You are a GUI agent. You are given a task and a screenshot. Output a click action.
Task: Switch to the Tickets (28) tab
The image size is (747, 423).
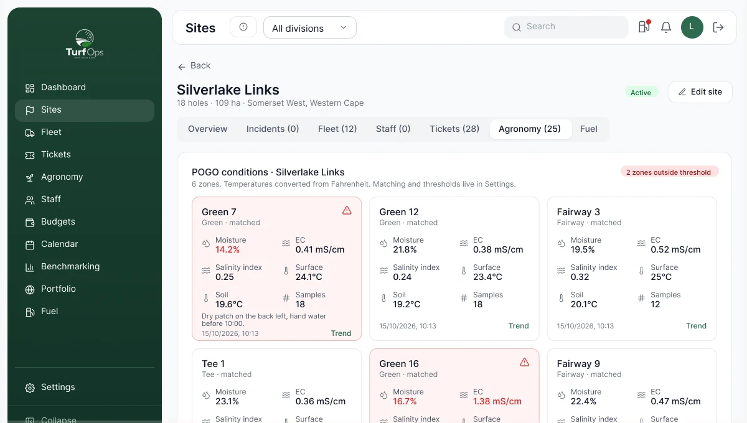tap(454, 129)
